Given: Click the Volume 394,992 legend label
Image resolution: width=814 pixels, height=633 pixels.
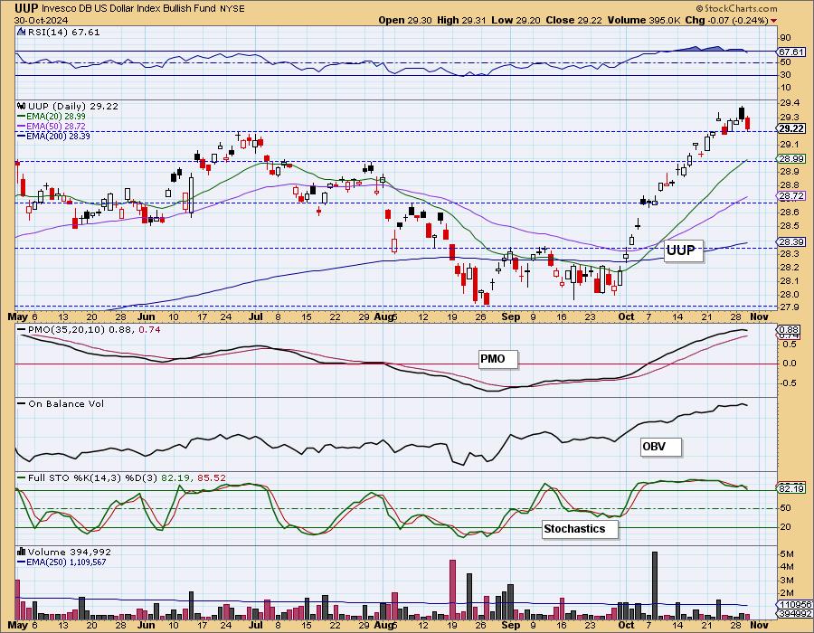Looking at the screenshot, I should (x=69, y=552).
